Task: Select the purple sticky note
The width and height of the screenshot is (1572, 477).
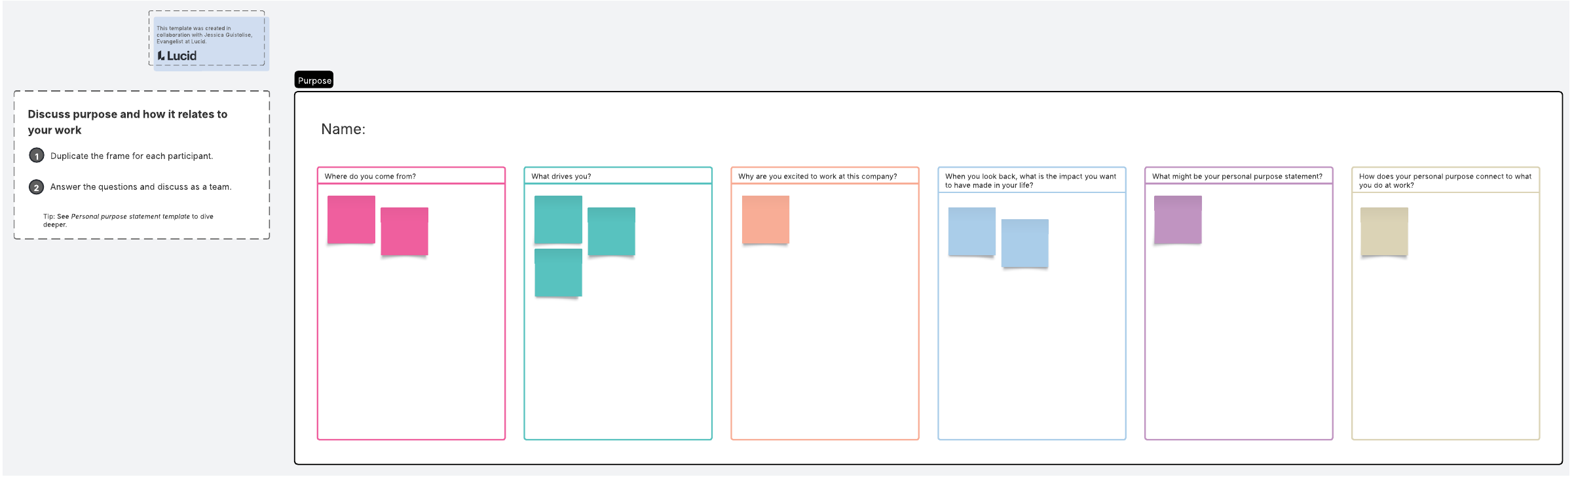Action: coord(1178,220)
